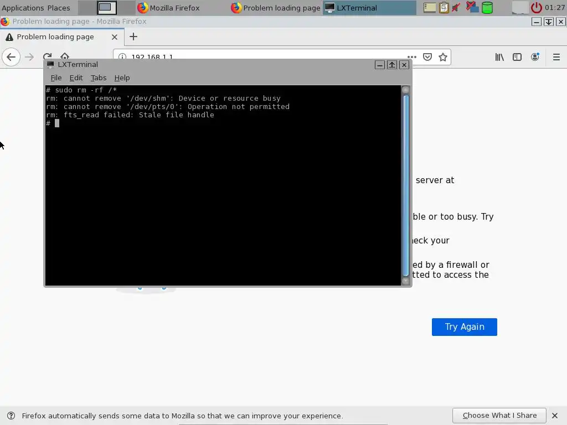Maximize the LXTerminal window

coord(392,65)
